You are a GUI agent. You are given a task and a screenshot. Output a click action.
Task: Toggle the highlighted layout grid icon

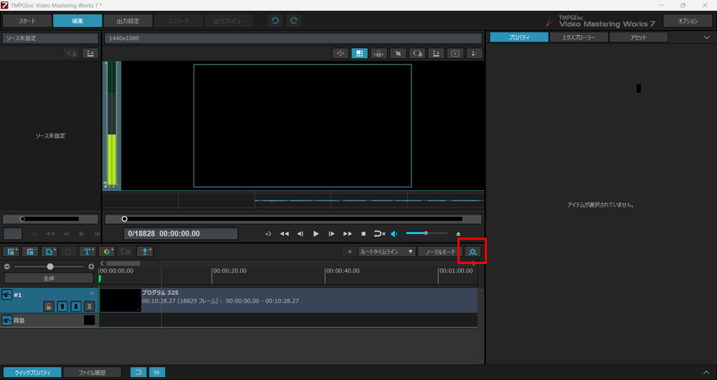tap(359, 54)
